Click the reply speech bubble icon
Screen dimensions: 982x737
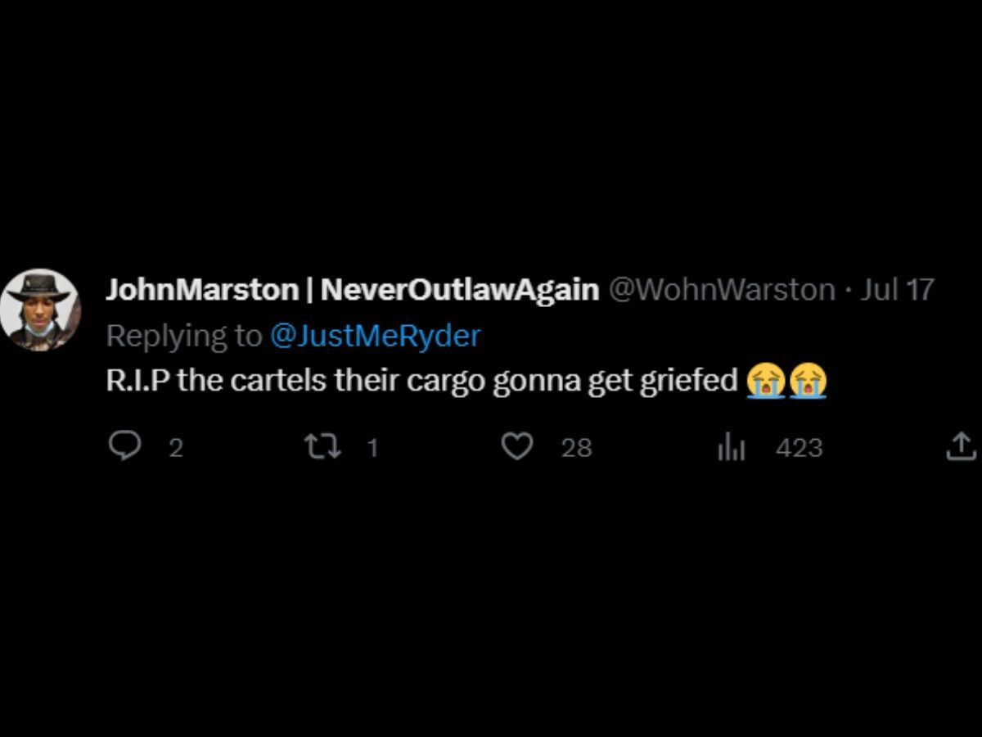pyautogui.click(x=124, y=446)
